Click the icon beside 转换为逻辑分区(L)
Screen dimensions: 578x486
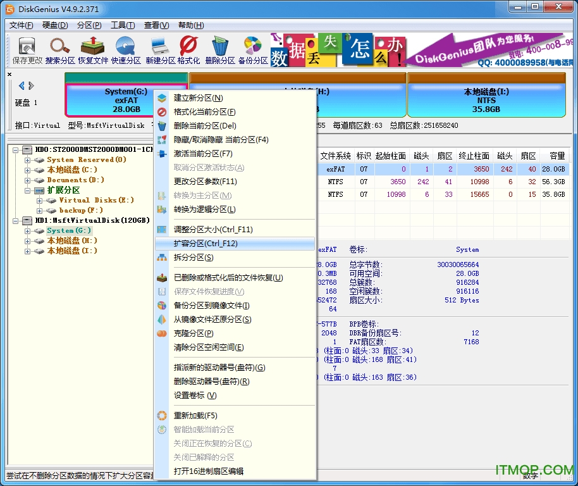(162, 209)
